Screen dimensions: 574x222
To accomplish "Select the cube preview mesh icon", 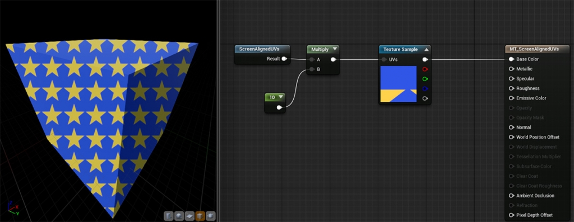I will point(200,215).
